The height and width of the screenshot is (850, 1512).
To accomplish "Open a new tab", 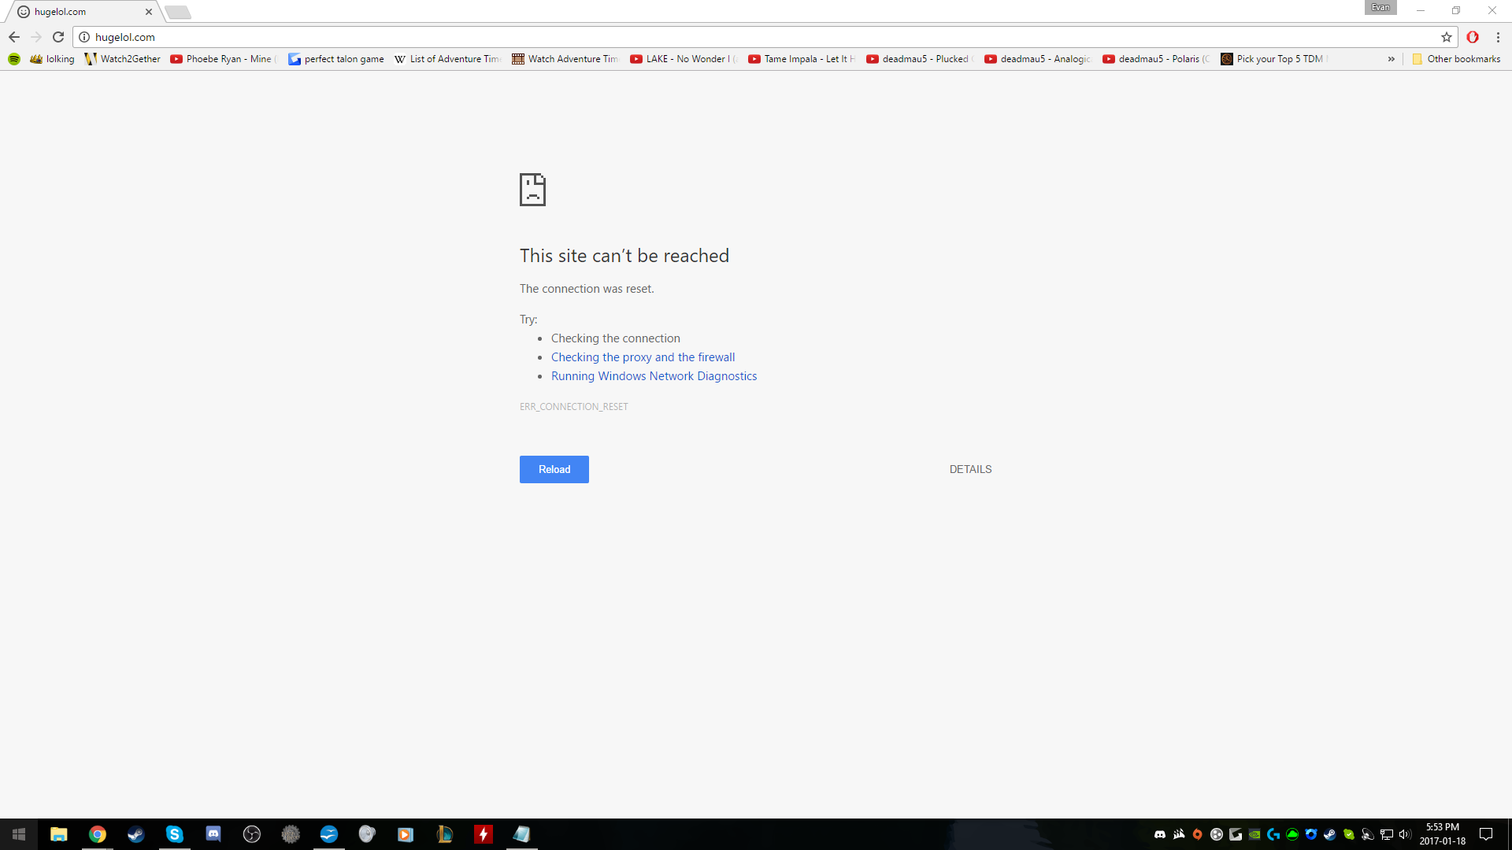I will click(178, 12).
